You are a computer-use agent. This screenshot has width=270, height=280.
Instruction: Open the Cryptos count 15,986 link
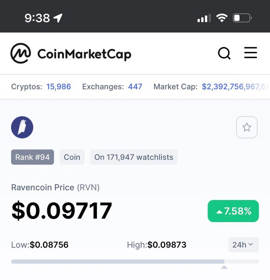59,87
